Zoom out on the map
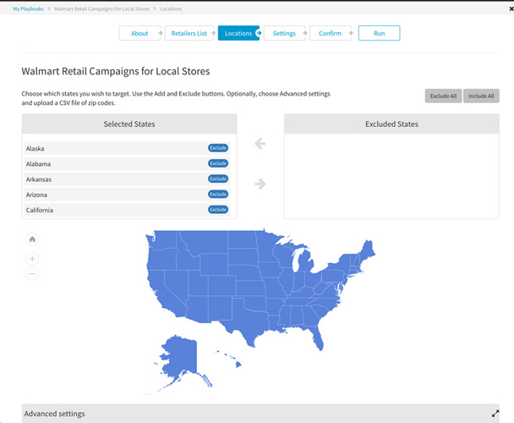 click(32, 274)
